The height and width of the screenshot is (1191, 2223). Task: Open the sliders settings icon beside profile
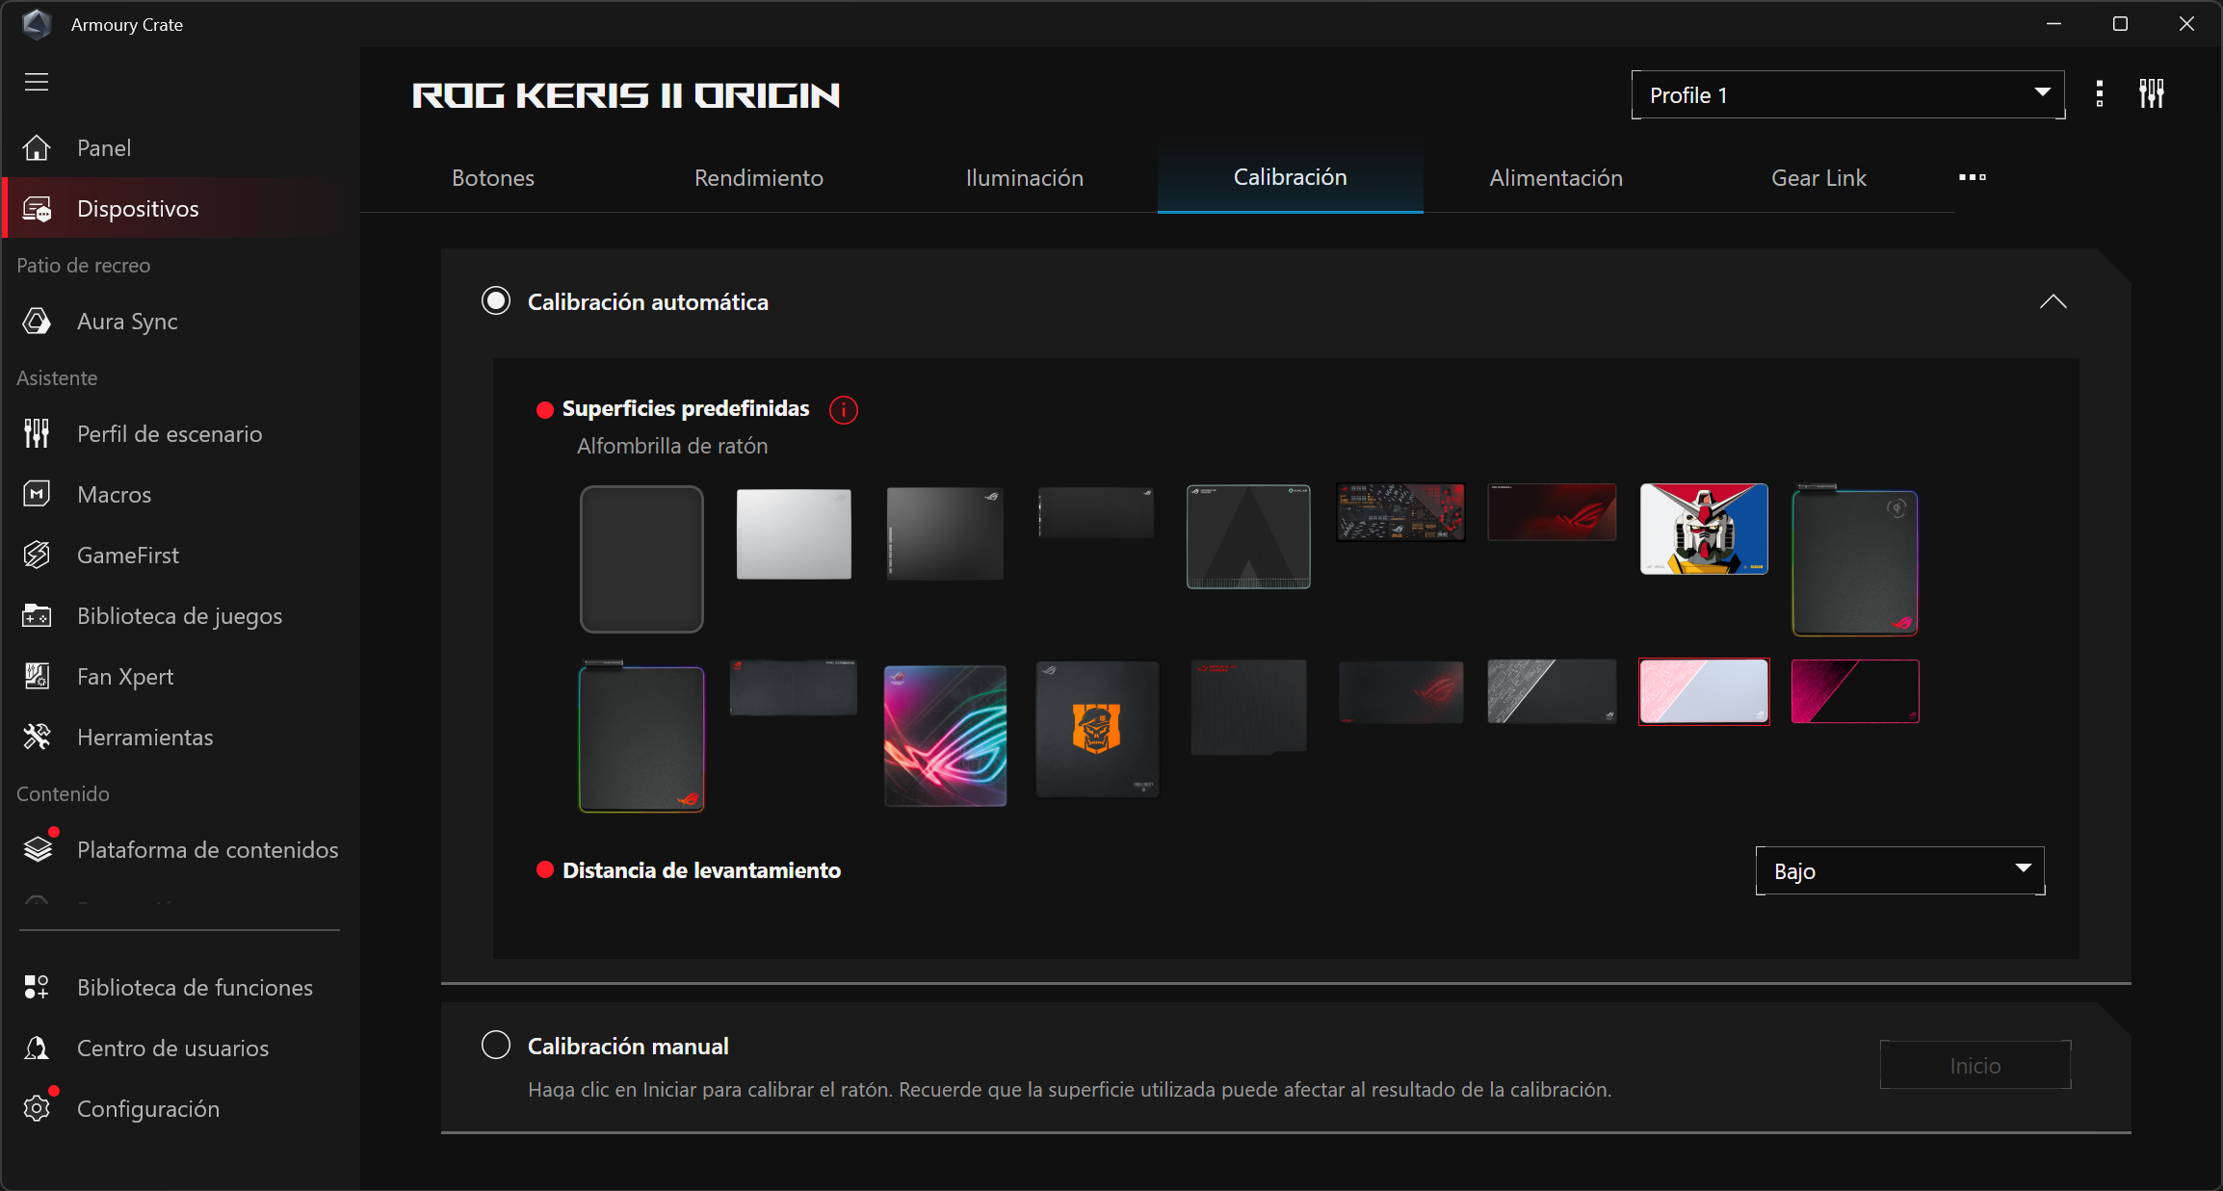click(x=2152, y=94)
